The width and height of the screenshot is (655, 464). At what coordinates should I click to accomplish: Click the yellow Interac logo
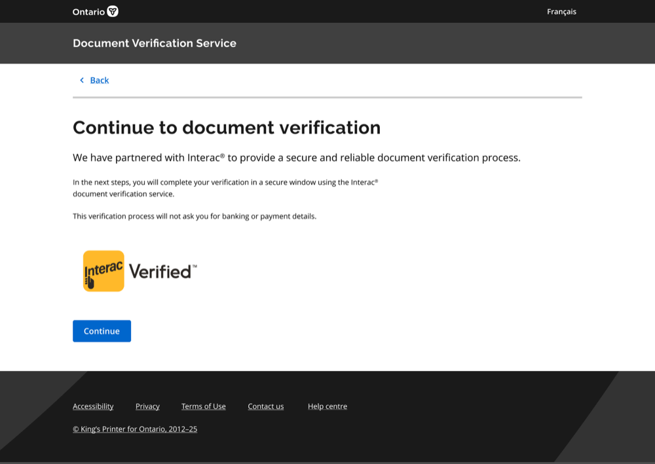point(103,271)
